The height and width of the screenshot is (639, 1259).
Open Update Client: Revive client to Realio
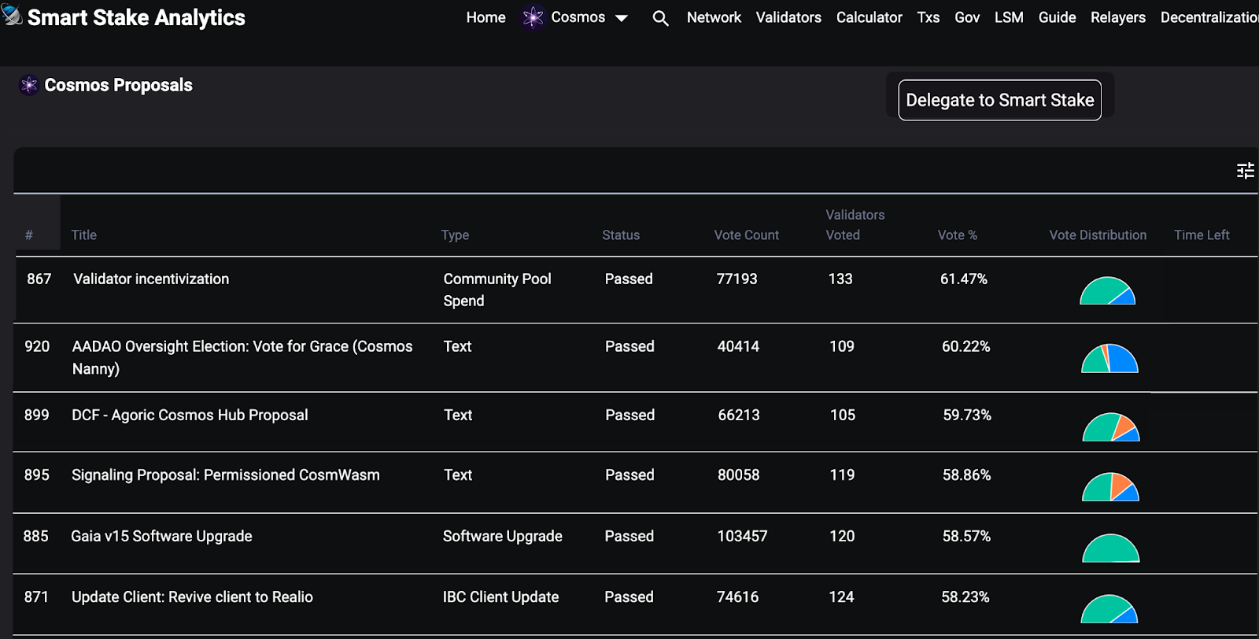[x=192, y=597]
